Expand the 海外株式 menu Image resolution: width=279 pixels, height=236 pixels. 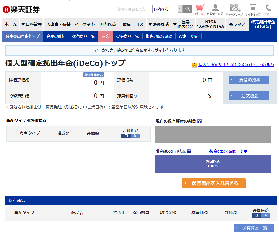[158, 25]
